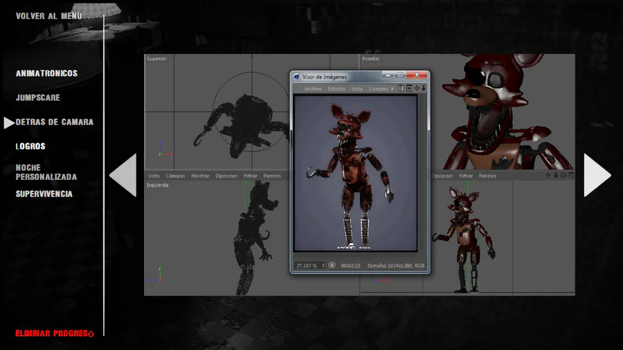Show the next behind-the-scenes image
The height and width of the screenshot is (350, 623).
tap(597, 175)
